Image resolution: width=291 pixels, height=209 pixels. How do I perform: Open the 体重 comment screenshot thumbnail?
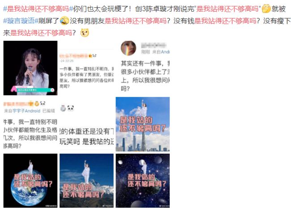pyautogui.click(x=87, y=124)
